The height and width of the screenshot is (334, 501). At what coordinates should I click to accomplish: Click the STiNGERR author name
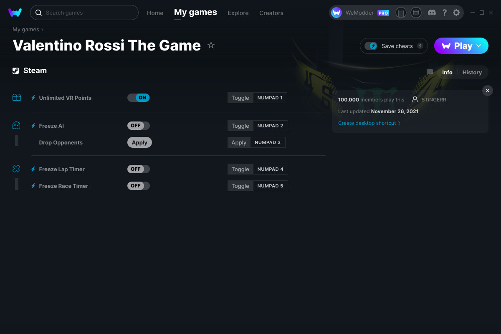(434, 100)
